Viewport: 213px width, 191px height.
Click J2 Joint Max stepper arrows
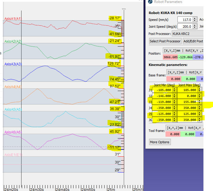tap(200, 96)
